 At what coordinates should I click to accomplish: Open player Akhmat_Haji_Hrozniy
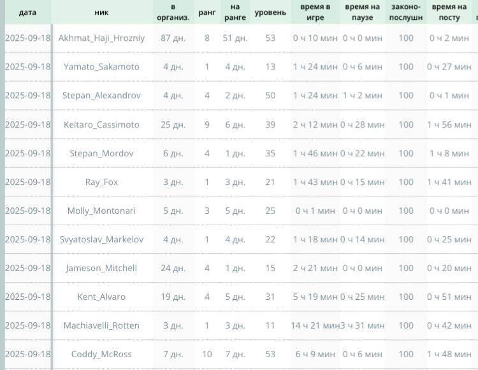click(101, 38)
